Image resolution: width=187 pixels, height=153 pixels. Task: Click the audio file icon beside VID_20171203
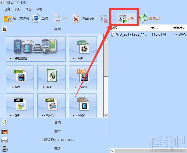tap(113, 34)
